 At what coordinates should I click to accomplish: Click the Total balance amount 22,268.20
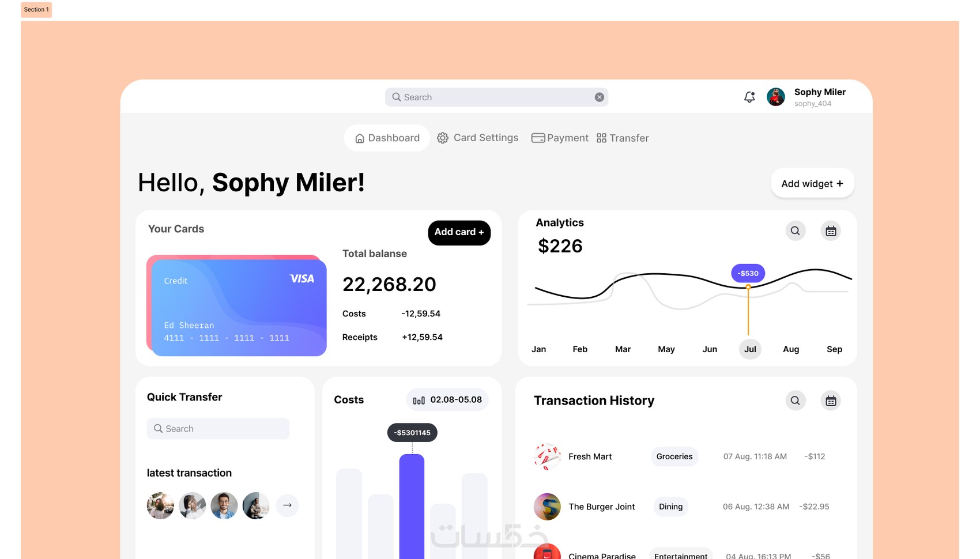389,284
